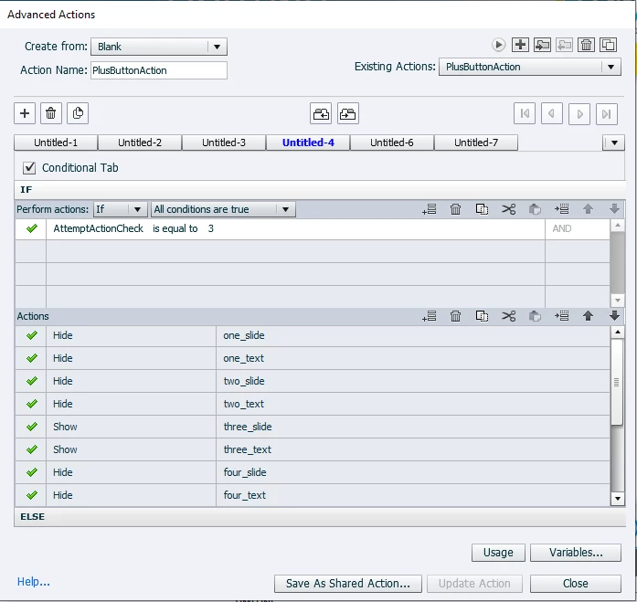The height and width of the screenshot is (602, 637).
Task: Cut selected condition with scissors icon
Action: (508, 209)
